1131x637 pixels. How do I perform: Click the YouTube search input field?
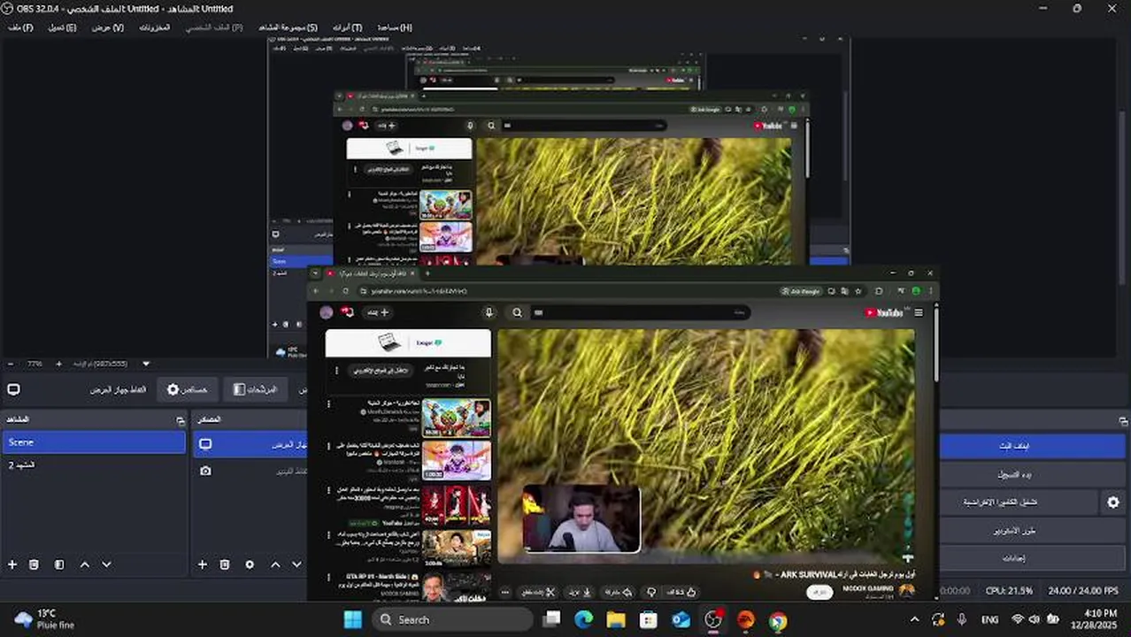coord(639,312)
